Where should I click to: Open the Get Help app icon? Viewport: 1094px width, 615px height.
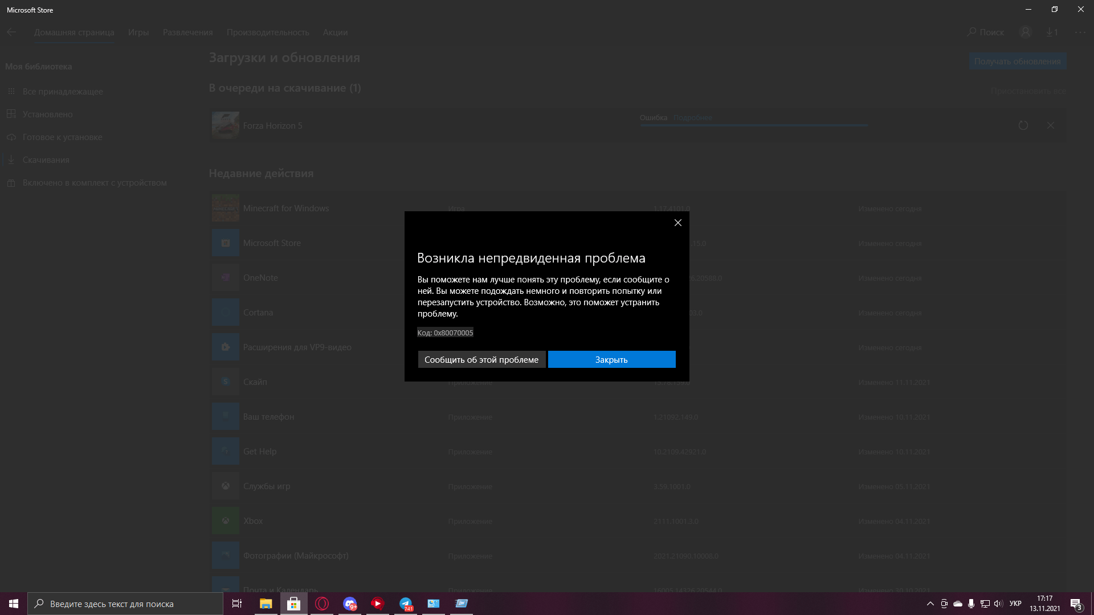(x=226, y=452)
